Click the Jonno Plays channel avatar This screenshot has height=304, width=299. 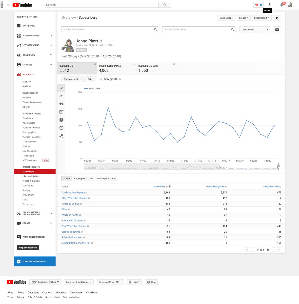click(x=68, y=46)
